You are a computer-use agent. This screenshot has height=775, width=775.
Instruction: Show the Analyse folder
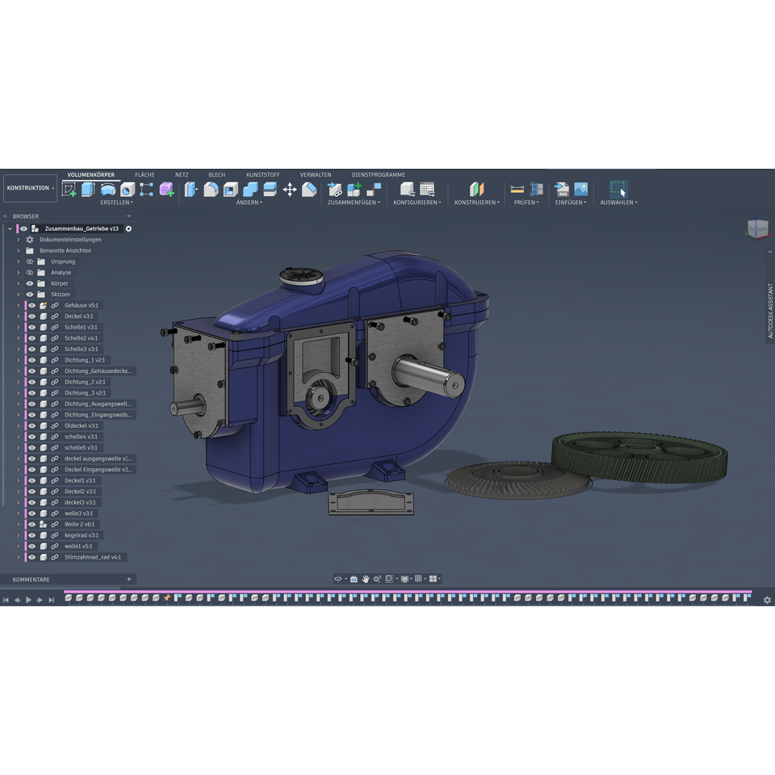coord(30,272)
